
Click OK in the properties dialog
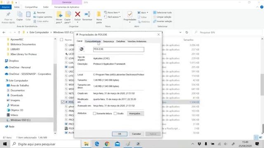click(x=120, y=134)
